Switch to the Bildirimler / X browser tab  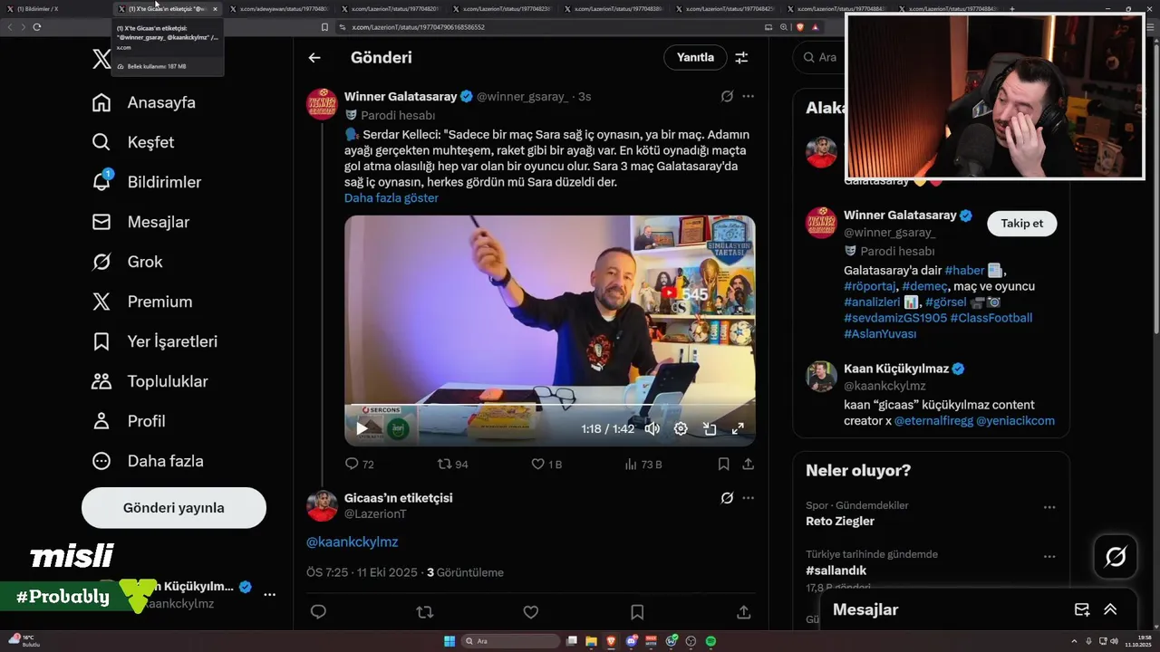click(x=56, y=9)
